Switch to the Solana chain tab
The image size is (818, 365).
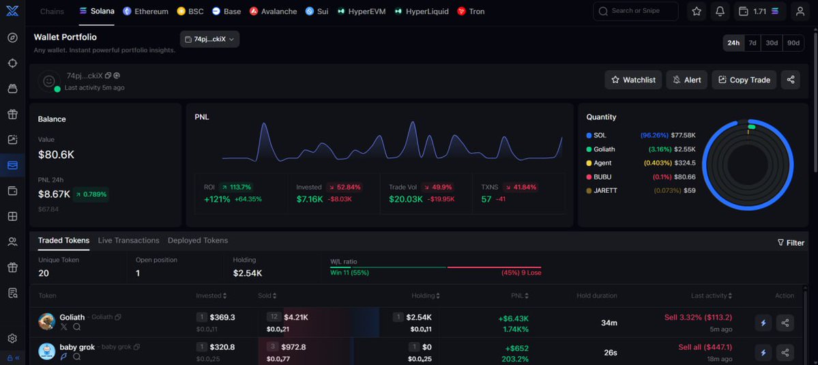[96, 11]
